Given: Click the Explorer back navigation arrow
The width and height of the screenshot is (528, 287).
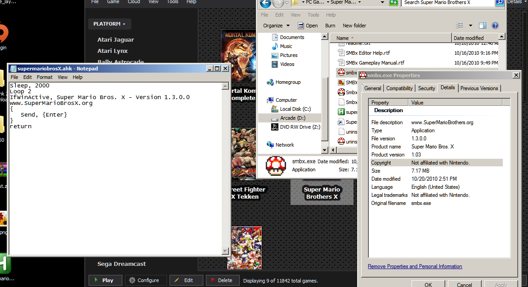Looking at the screenshot, I should (265, 3).
